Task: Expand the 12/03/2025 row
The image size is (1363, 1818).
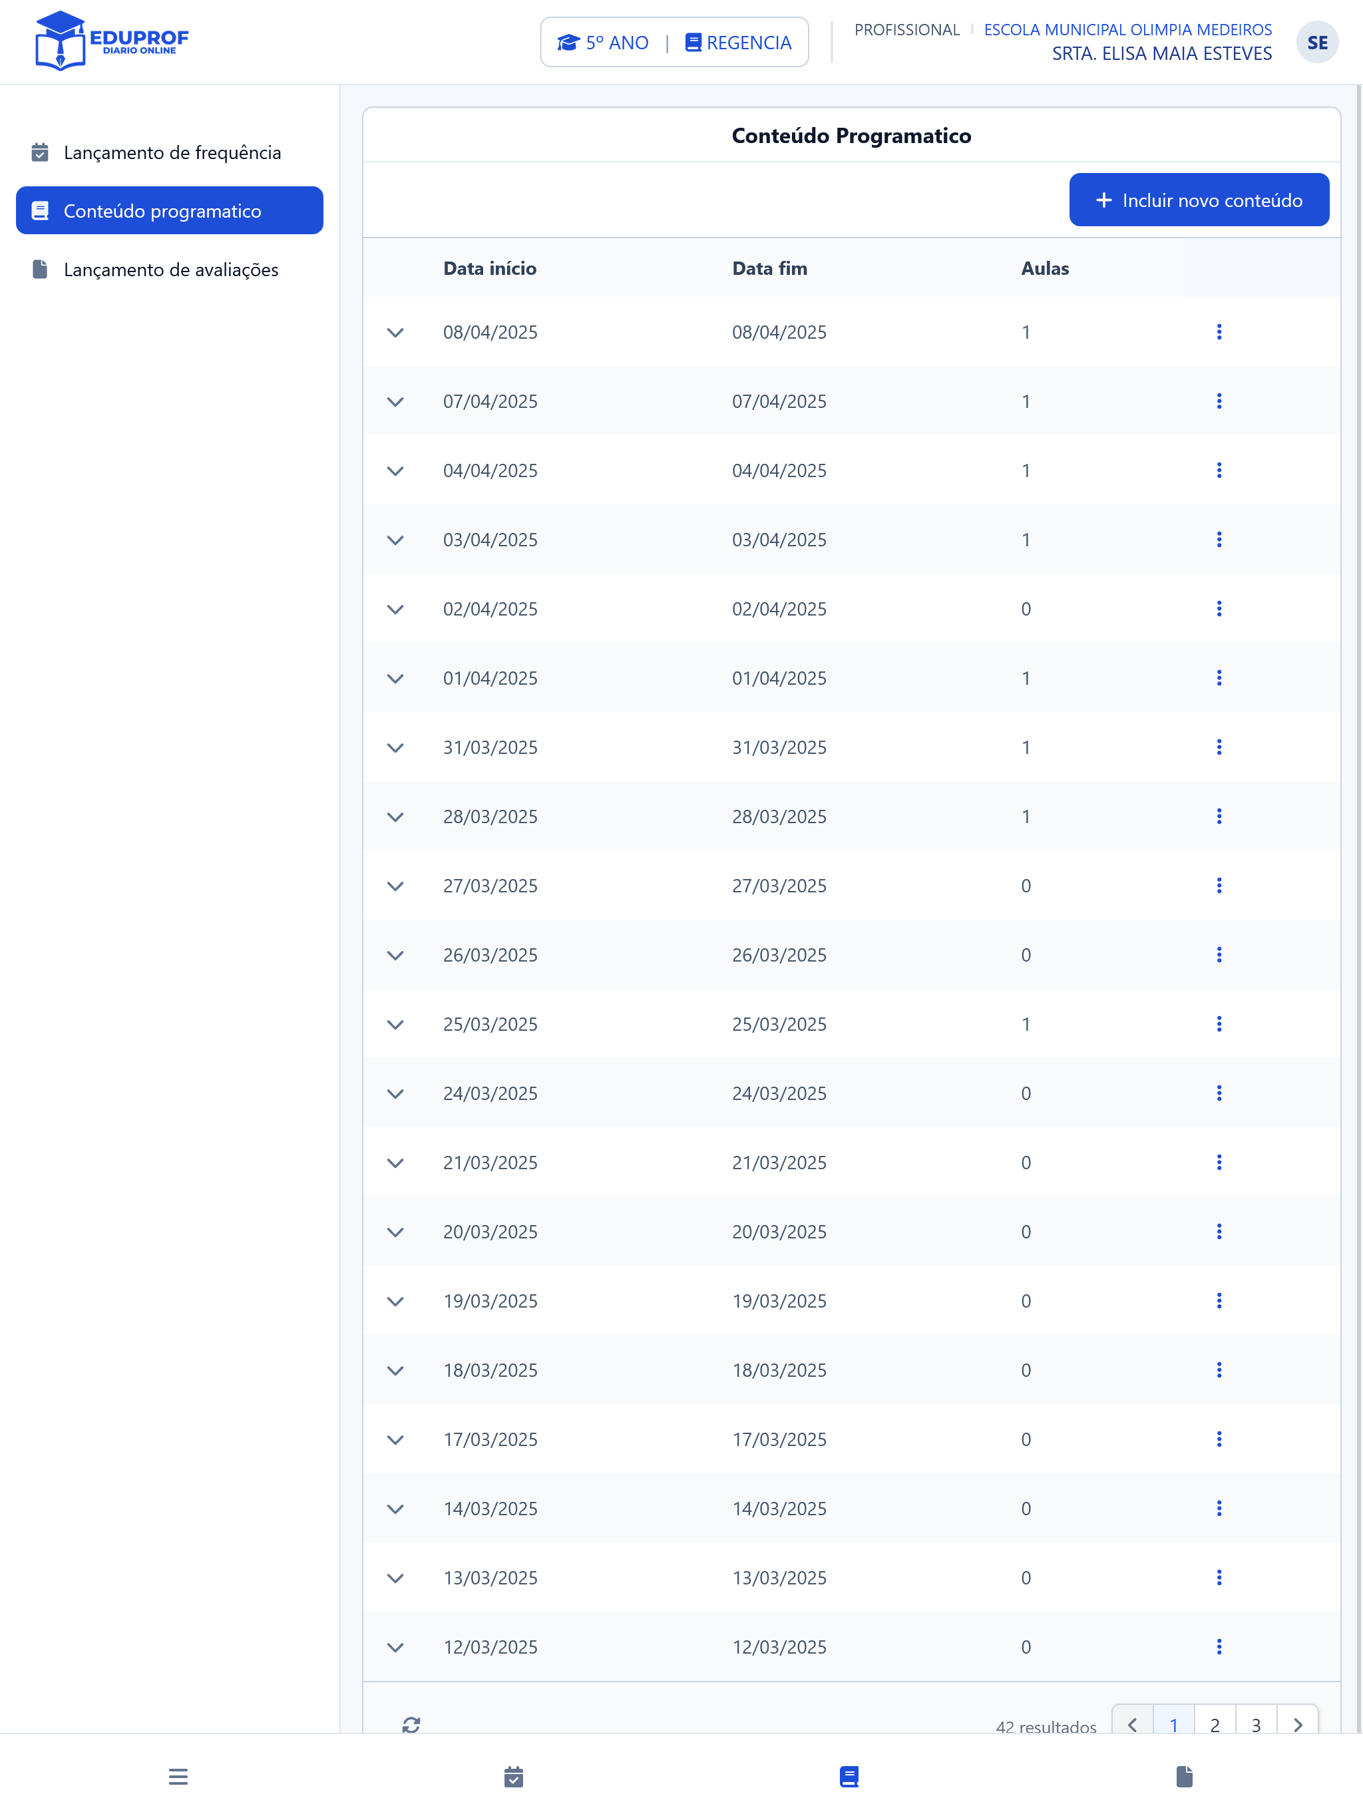Action: point(395,1647)
